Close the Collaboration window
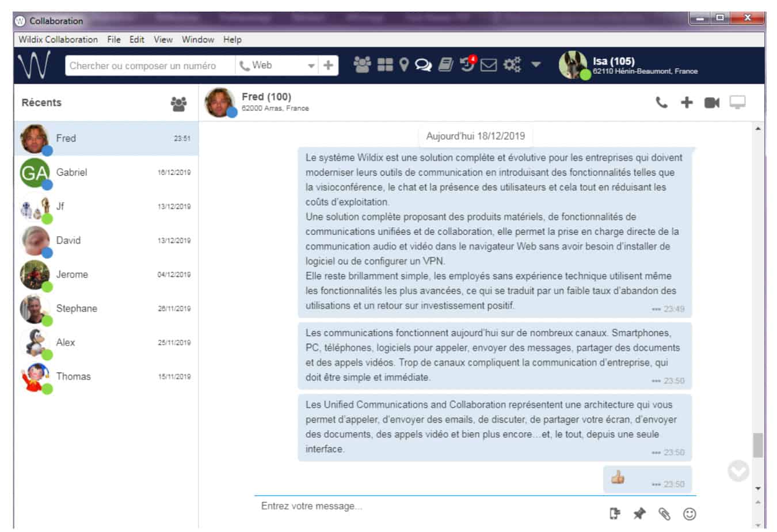The image size is (777, 532). coord(747,18)
